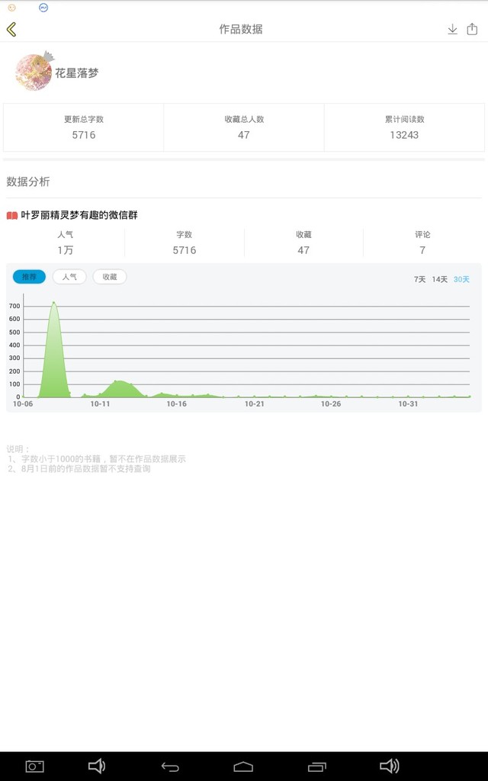Switch chart to 人气 data
Image resolution: width=488 pixels, height=781 pixels.
[x=69, y=277]
